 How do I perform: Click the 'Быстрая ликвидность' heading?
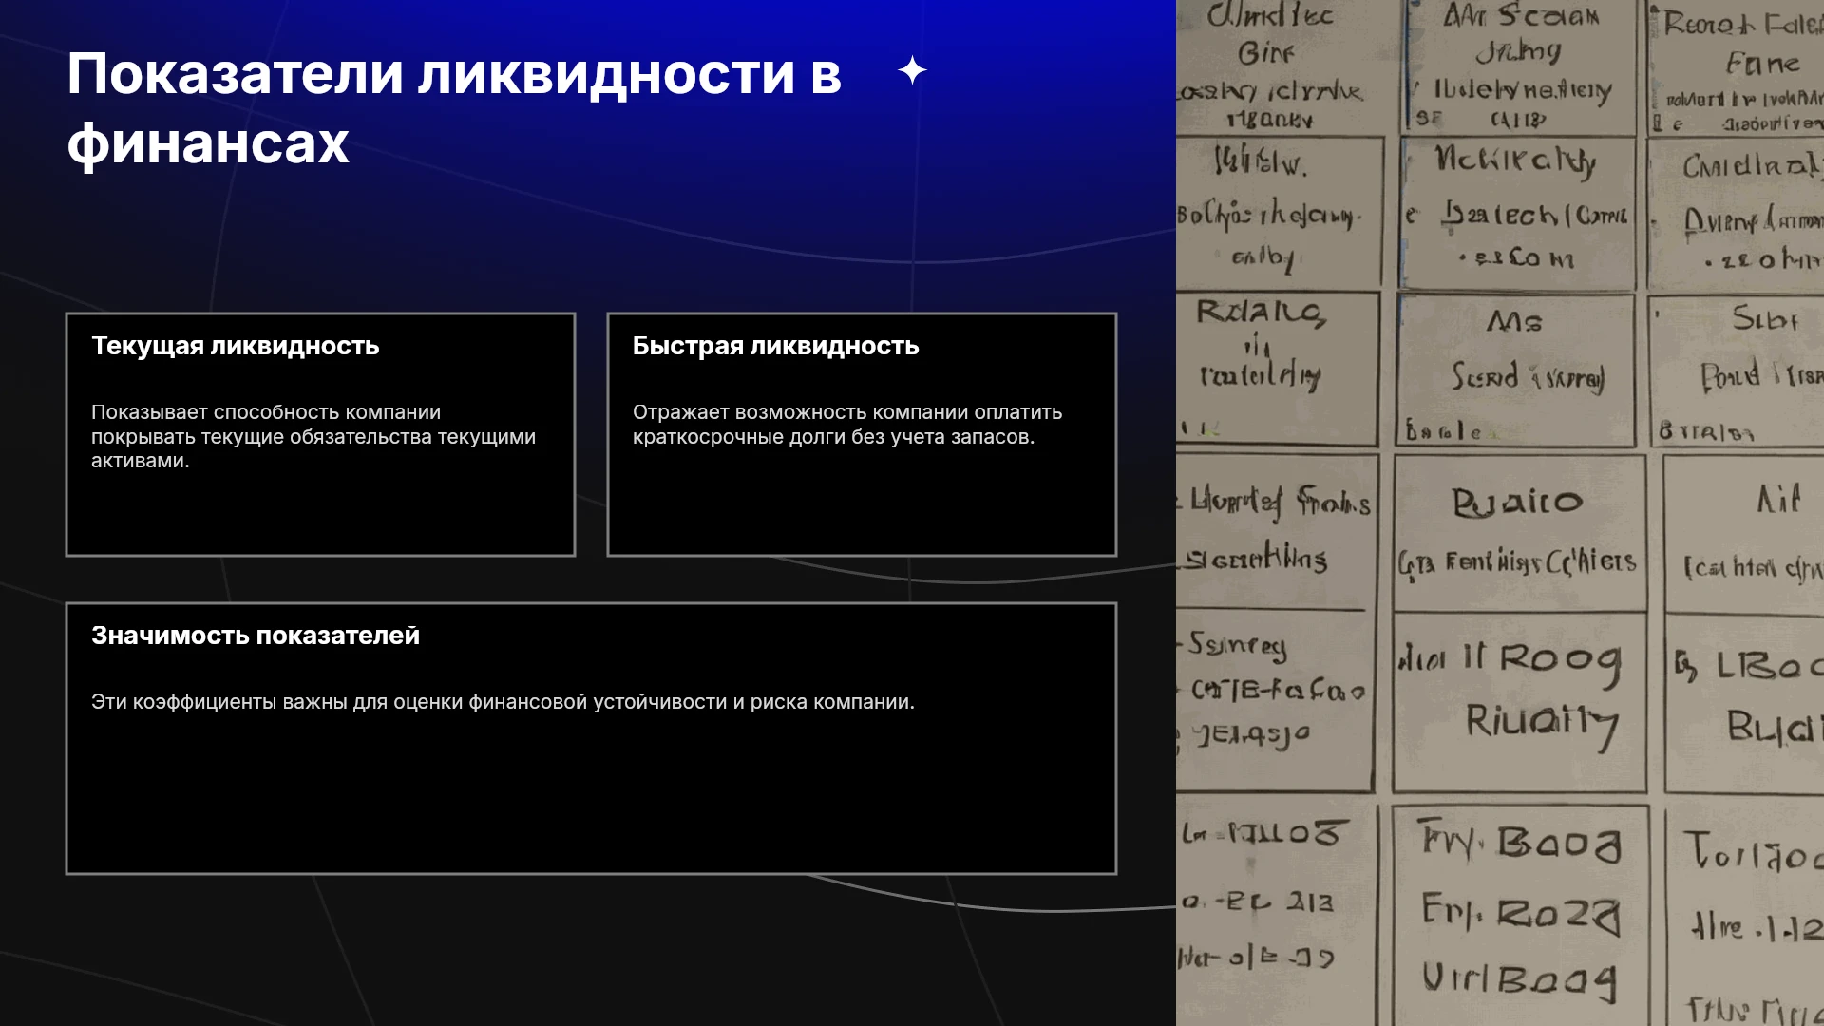(775, 346)
